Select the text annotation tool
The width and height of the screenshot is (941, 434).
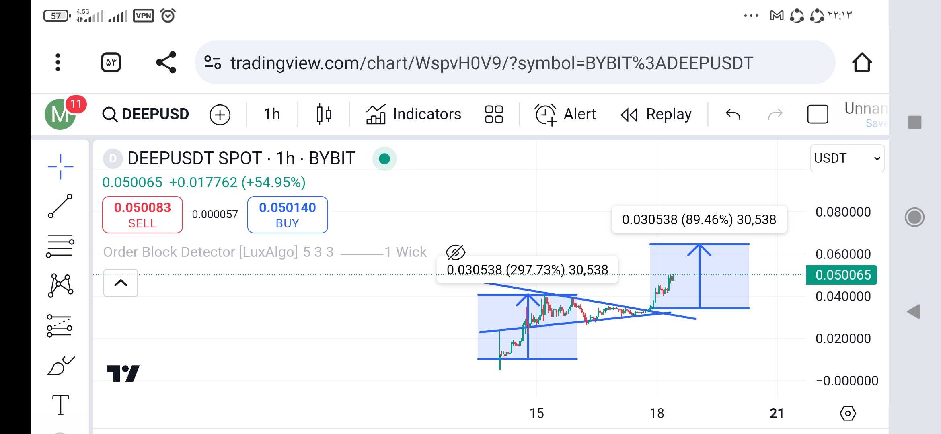[60, 404]
